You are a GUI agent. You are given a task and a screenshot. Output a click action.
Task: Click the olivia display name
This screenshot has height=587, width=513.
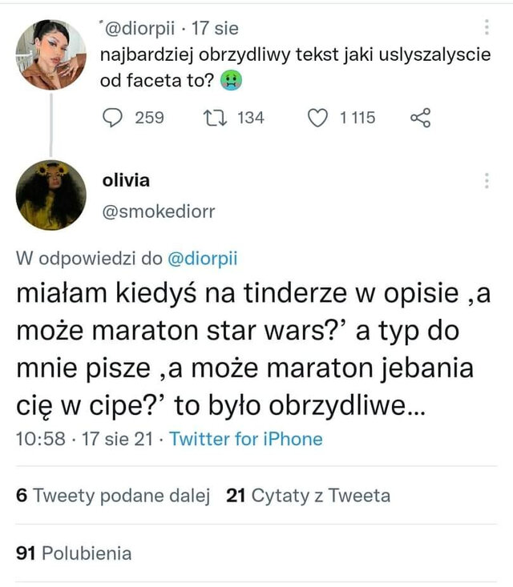point(126,180)
